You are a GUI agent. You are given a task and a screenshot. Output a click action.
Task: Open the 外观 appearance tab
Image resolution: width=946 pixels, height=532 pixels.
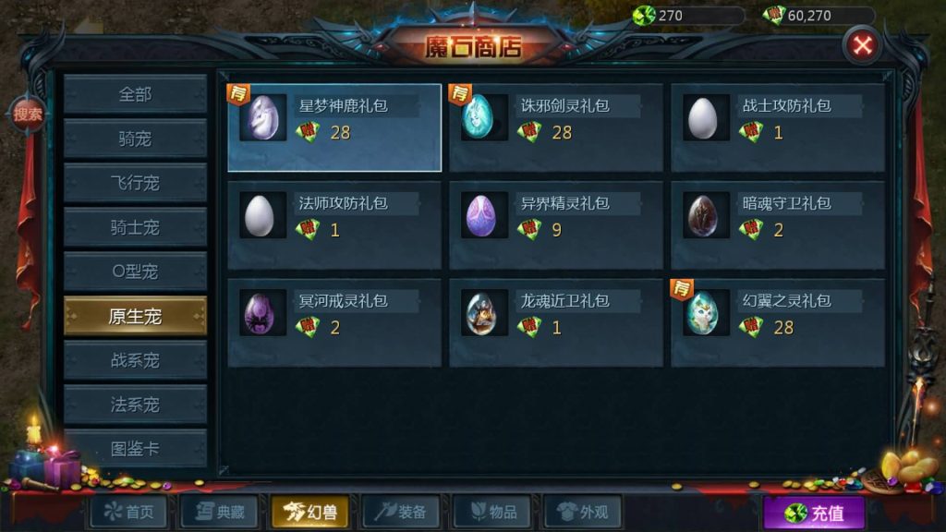[x=583, y=512]
